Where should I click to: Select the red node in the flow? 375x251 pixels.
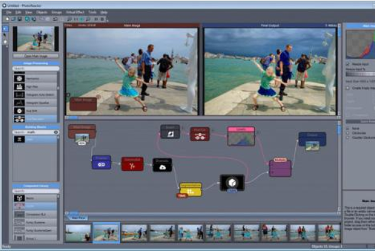point(133,164)
